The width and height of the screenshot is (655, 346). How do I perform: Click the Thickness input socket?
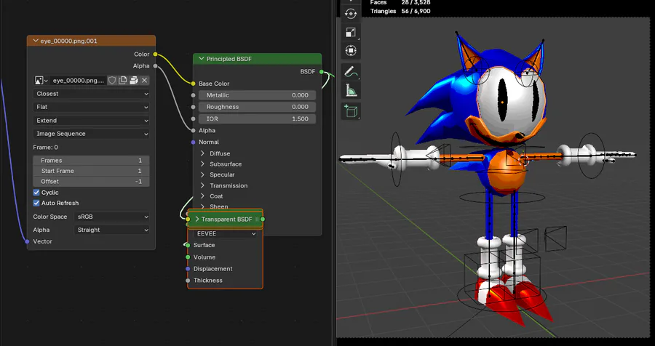pyautogui.click(x=188, y=281)
